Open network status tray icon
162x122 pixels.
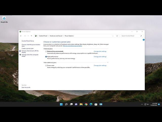point(145,104)
